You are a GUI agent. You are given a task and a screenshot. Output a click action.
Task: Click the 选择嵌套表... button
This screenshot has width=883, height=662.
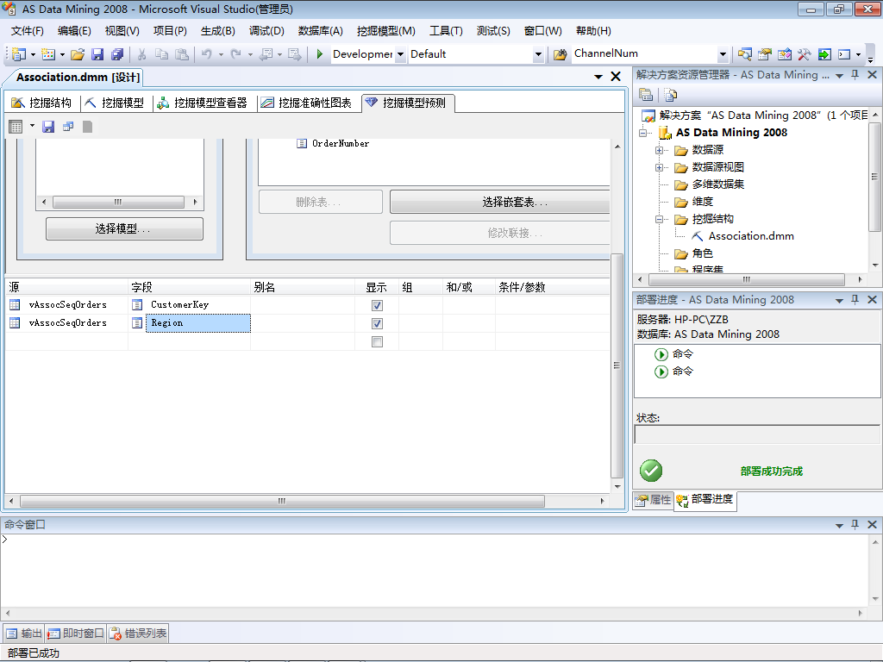point(500,202)
